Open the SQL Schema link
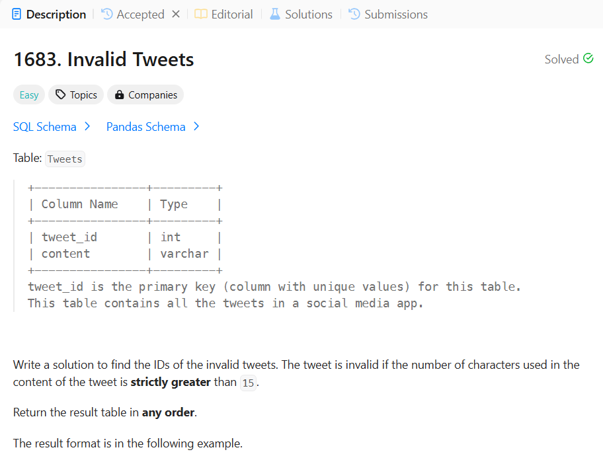This screenshot has height=458, width=603. [x=44, y=126]
